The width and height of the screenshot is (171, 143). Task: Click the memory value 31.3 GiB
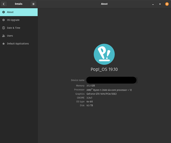90,86
